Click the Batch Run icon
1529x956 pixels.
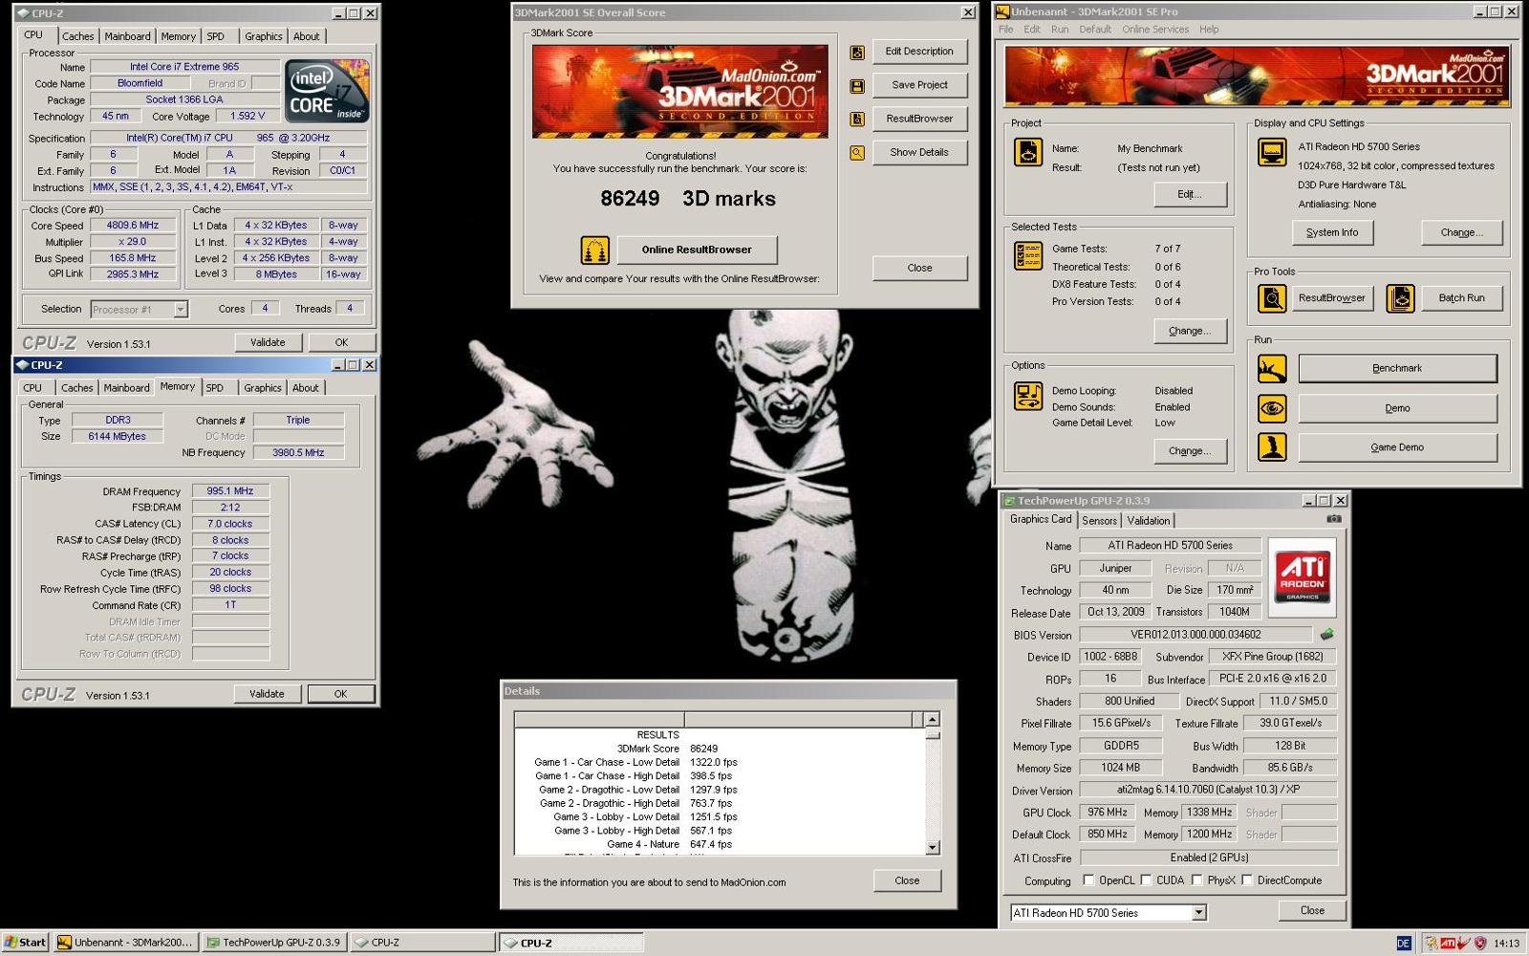pyautogui.click(x=1400, y=298)
